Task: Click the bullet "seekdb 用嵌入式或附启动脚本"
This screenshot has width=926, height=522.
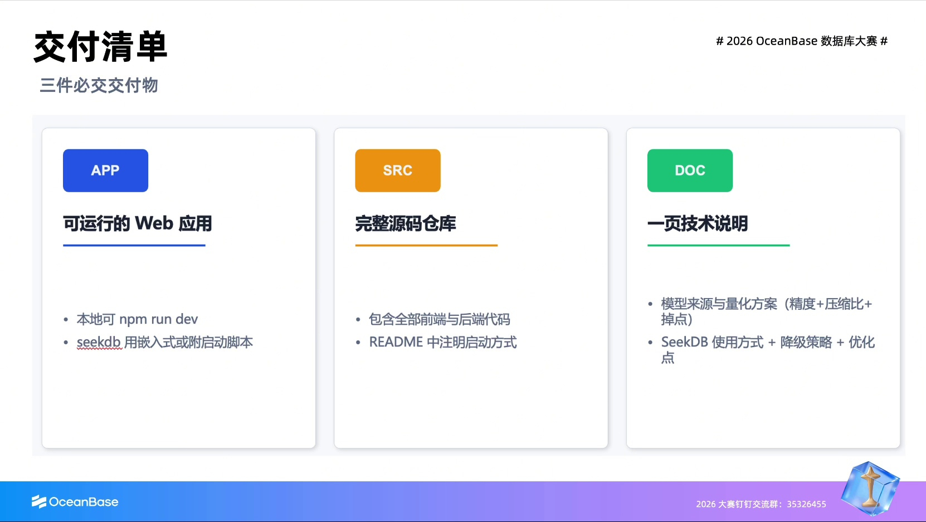Action: click(165, 342)
